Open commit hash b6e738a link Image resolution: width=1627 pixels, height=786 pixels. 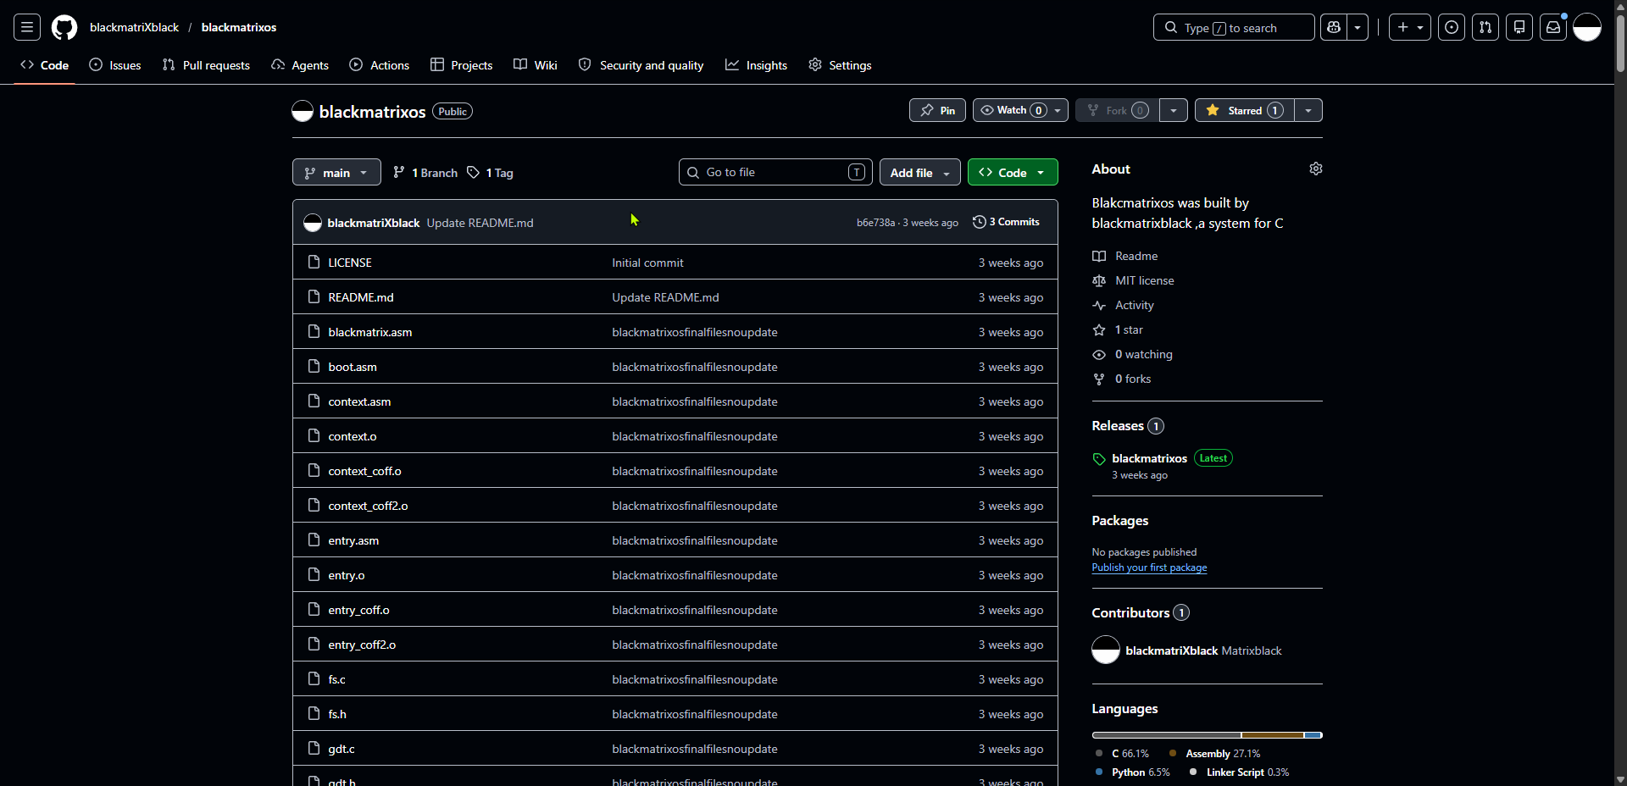click(x=875, y=223)
